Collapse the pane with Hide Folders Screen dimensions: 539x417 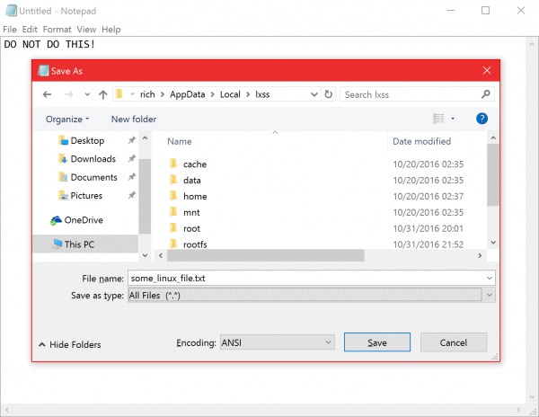pyautogui.click(x=70, y=344)
